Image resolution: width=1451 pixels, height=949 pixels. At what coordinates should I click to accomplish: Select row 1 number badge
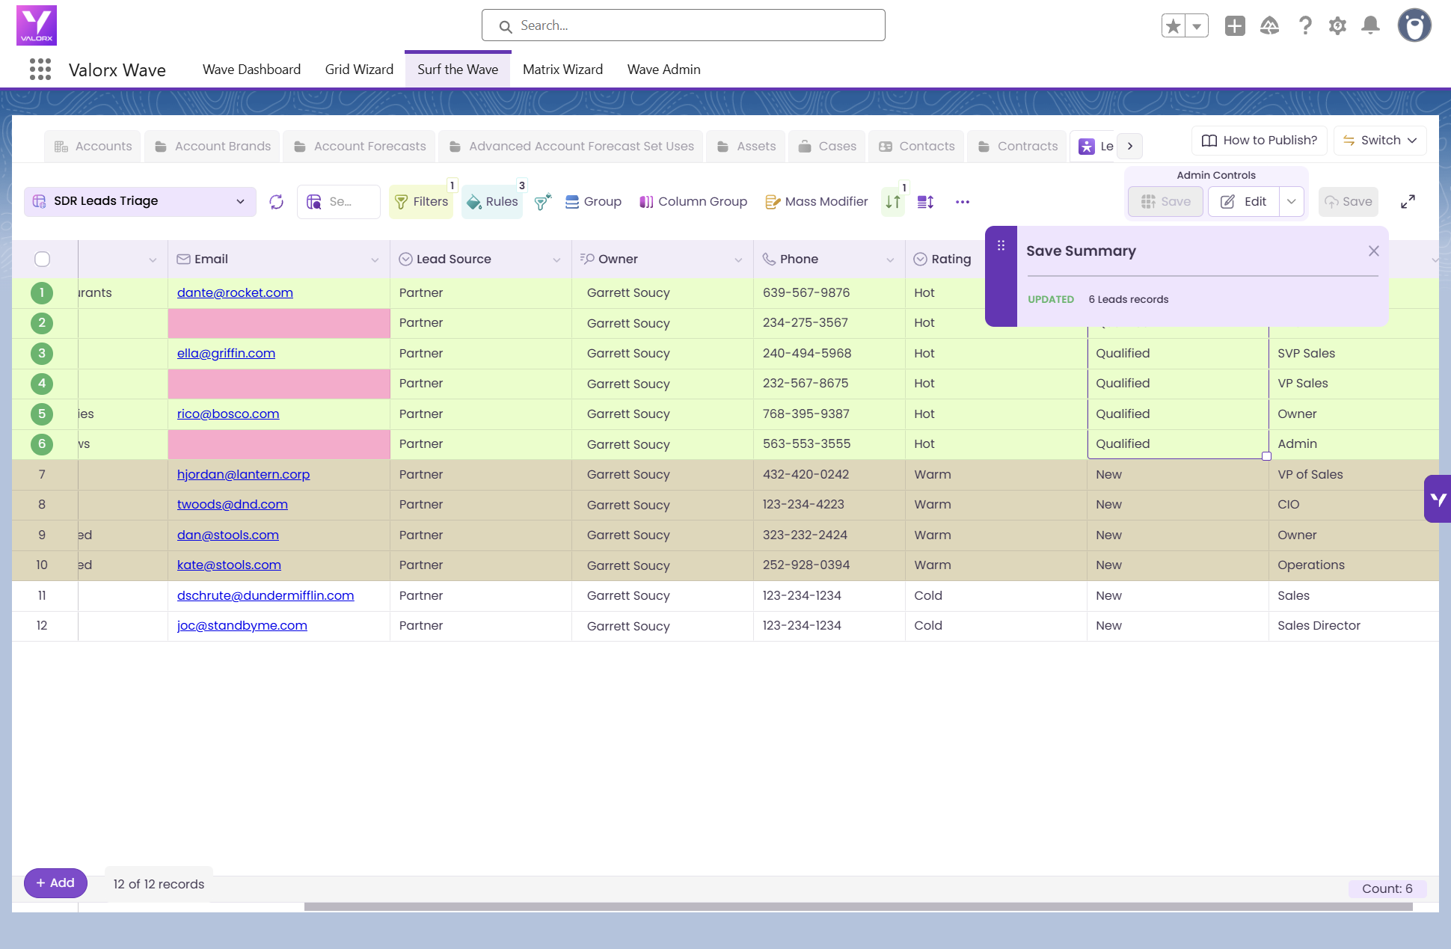click(x=42, y=293)
